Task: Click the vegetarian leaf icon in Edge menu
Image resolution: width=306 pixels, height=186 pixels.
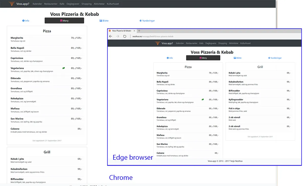Action: tap(203, 100)
